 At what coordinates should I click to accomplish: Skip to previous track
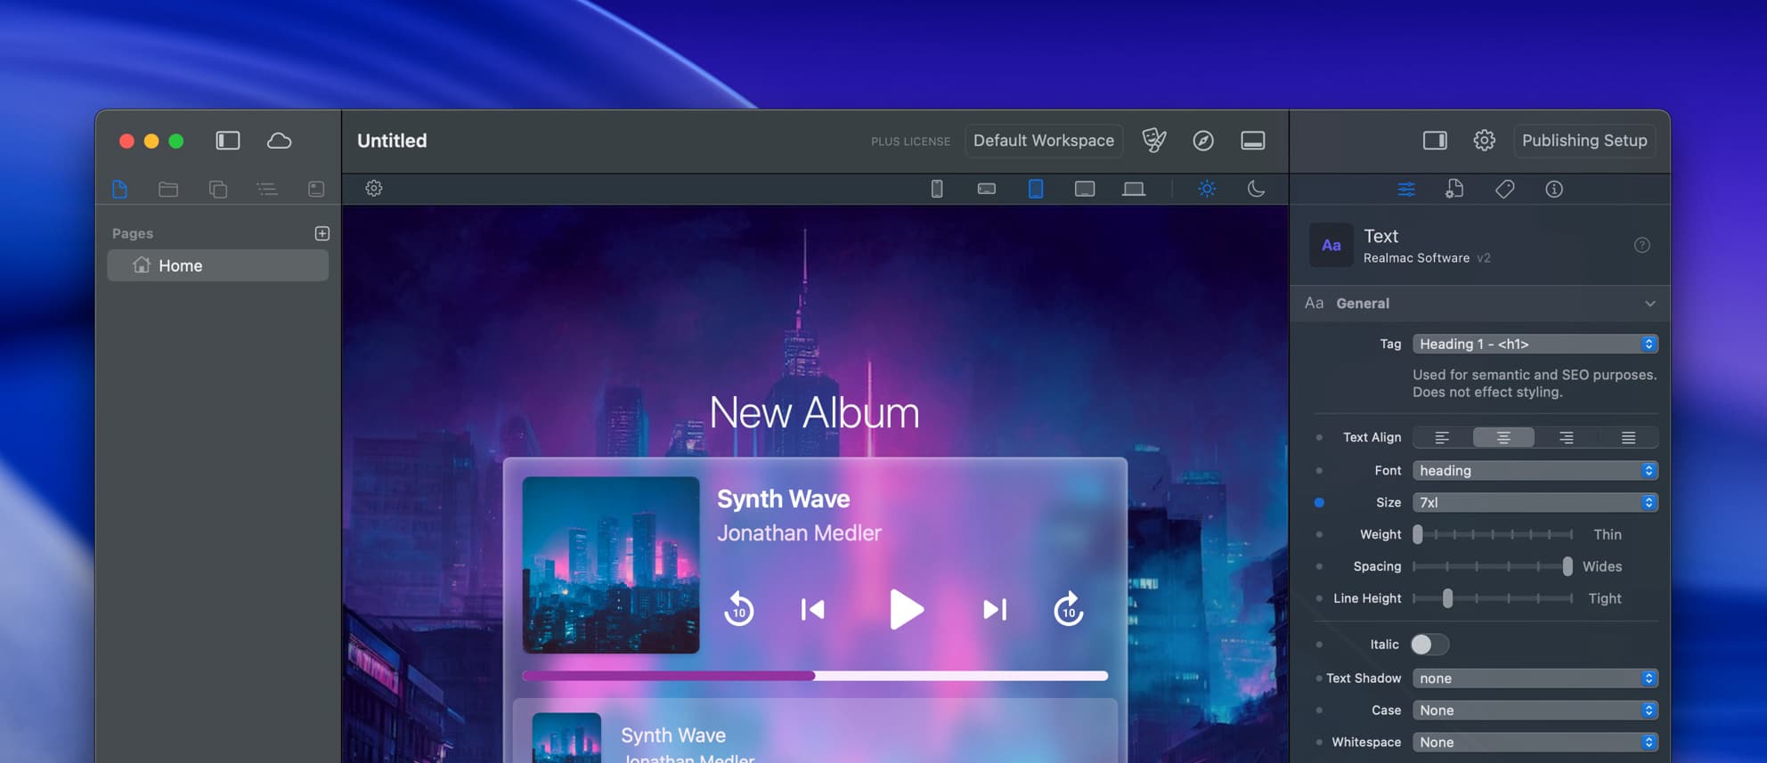tap(812, 610)
